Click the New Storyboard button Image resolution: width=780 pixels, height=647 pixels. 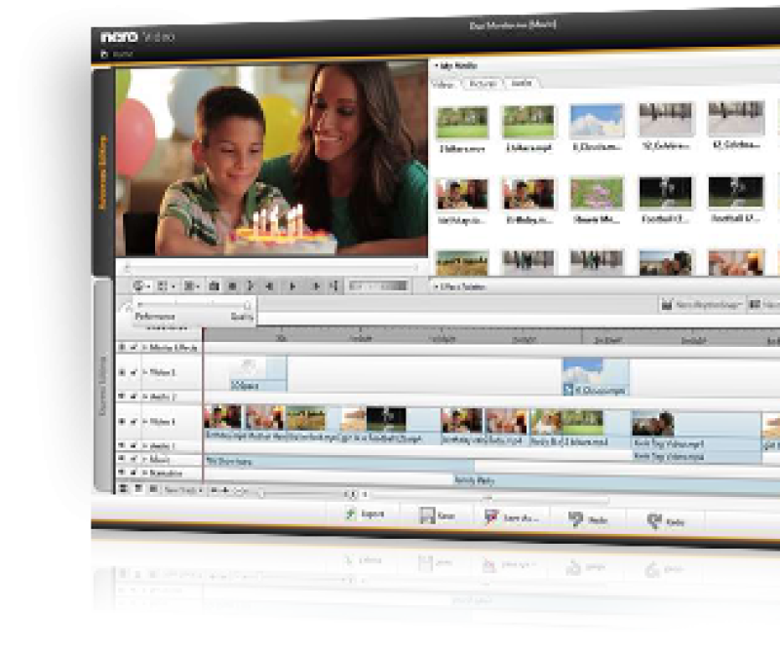pyautogui.click(x=702, y=304)
